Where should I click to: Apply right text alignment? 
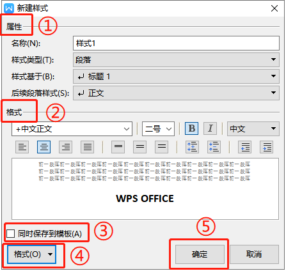coord(66,147)
